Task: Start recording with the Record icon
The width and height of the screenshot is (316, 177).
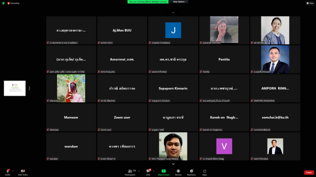Action: point(178,171)
